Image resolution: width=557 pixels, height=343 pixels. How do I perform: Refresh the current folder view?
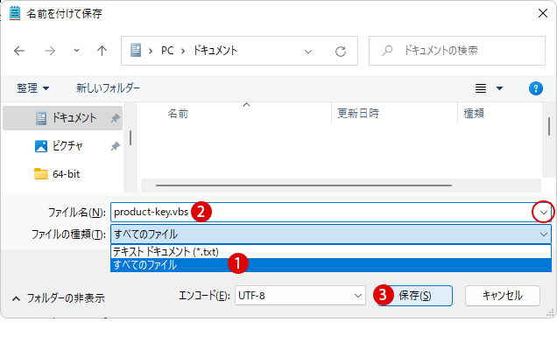pos(341,52)
